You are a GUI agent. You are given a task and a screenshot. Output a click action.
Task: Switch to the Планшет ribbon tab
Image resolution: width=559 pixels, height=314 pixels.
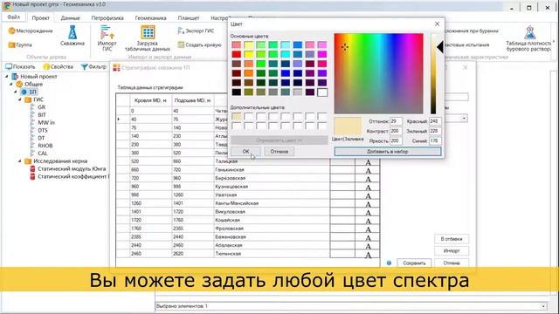click(x=189, y=17)
